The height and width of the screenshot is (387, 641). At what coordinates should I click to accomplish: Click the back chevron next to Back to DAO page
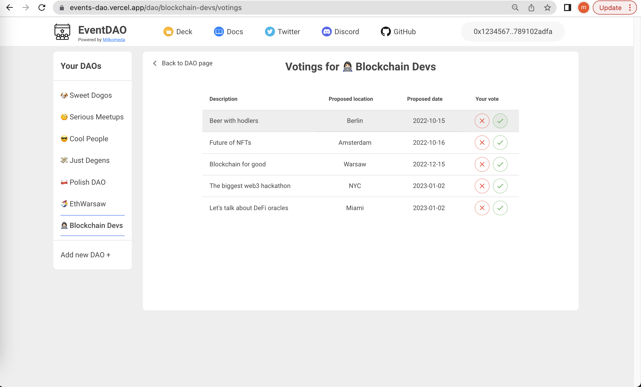[155, 63]
